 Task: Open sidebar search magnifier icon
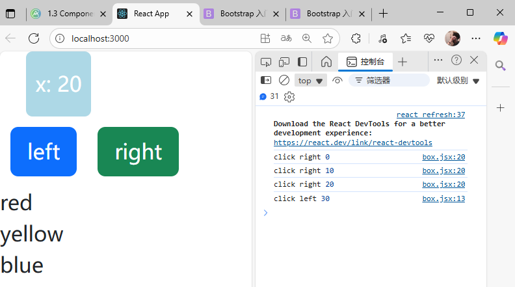[x=500, y=66]
